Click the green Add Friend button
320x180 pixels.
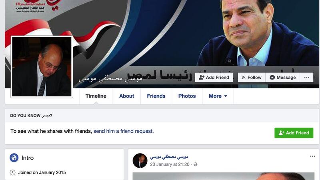(x=294, y=133)
